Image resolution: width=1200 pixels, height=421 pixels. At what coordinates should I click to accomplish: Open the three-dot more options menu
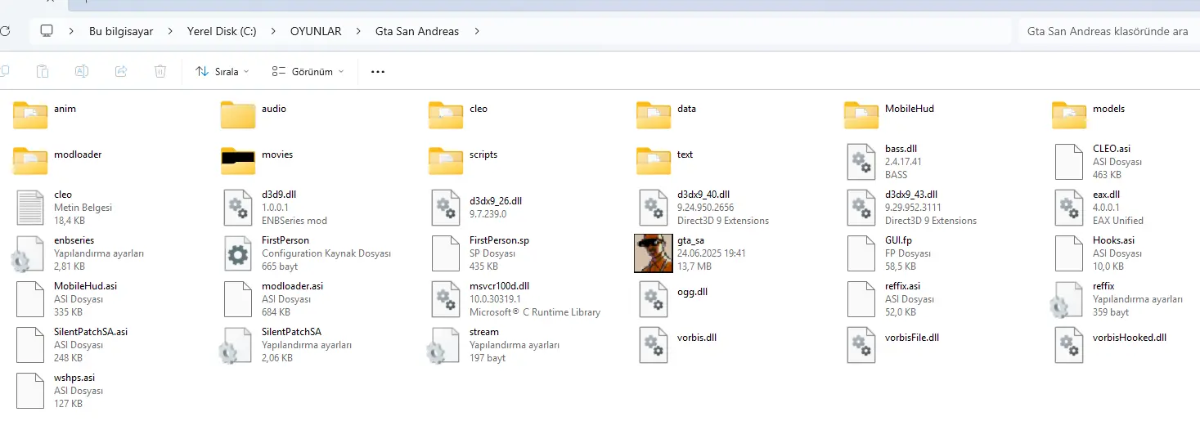click(377, 71)
